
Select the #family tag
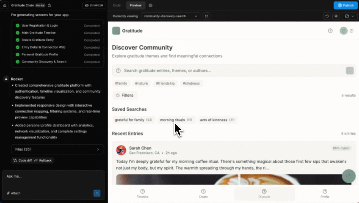pyautogui.click(x=121, y=83)
